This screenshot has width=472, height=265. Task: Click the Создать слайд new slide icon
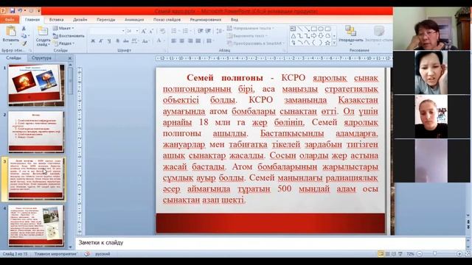pyautogui.click(x=43, y=31)
